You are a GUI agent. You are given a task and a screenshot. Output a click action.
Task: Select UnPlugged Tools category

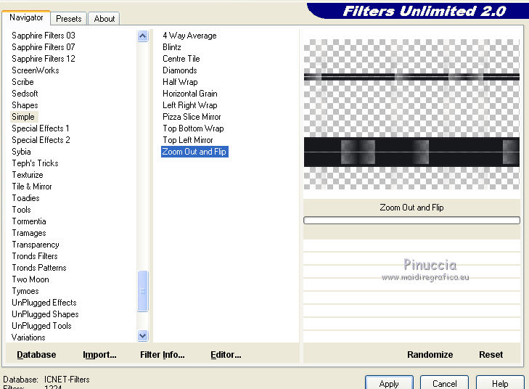click(x=42, y=326)
